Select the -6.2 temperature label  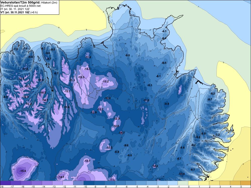coord(47,64)
